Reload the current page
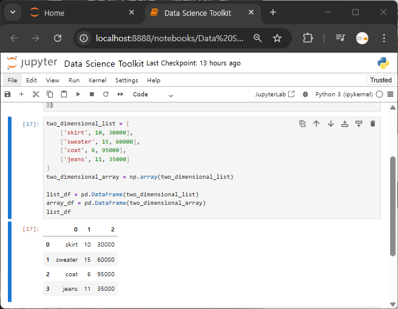The image size is (398, 309). (58, 38)
